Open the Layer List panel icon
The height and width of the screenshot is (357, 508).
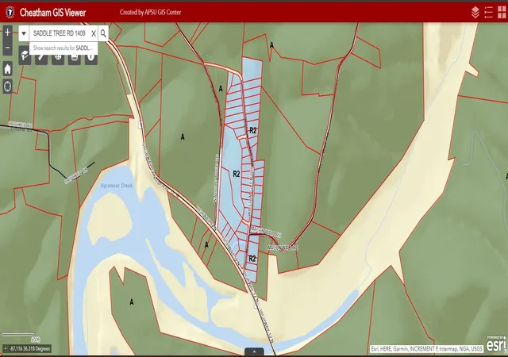[x=475, y=13]
